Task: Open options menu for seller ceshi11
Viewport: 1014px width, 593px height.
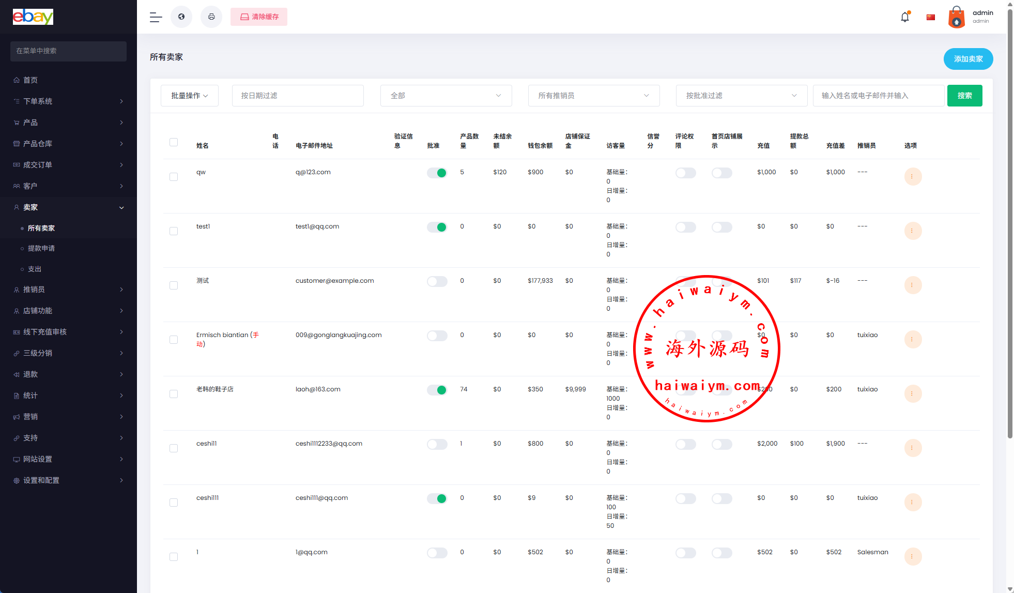Action: coord(912,448)
